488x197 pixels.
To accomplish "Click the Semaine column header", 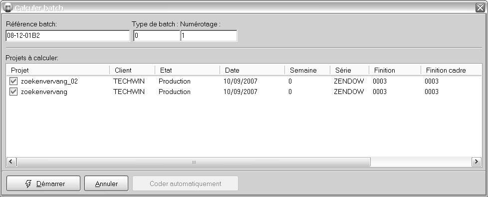I will point(307,70).
